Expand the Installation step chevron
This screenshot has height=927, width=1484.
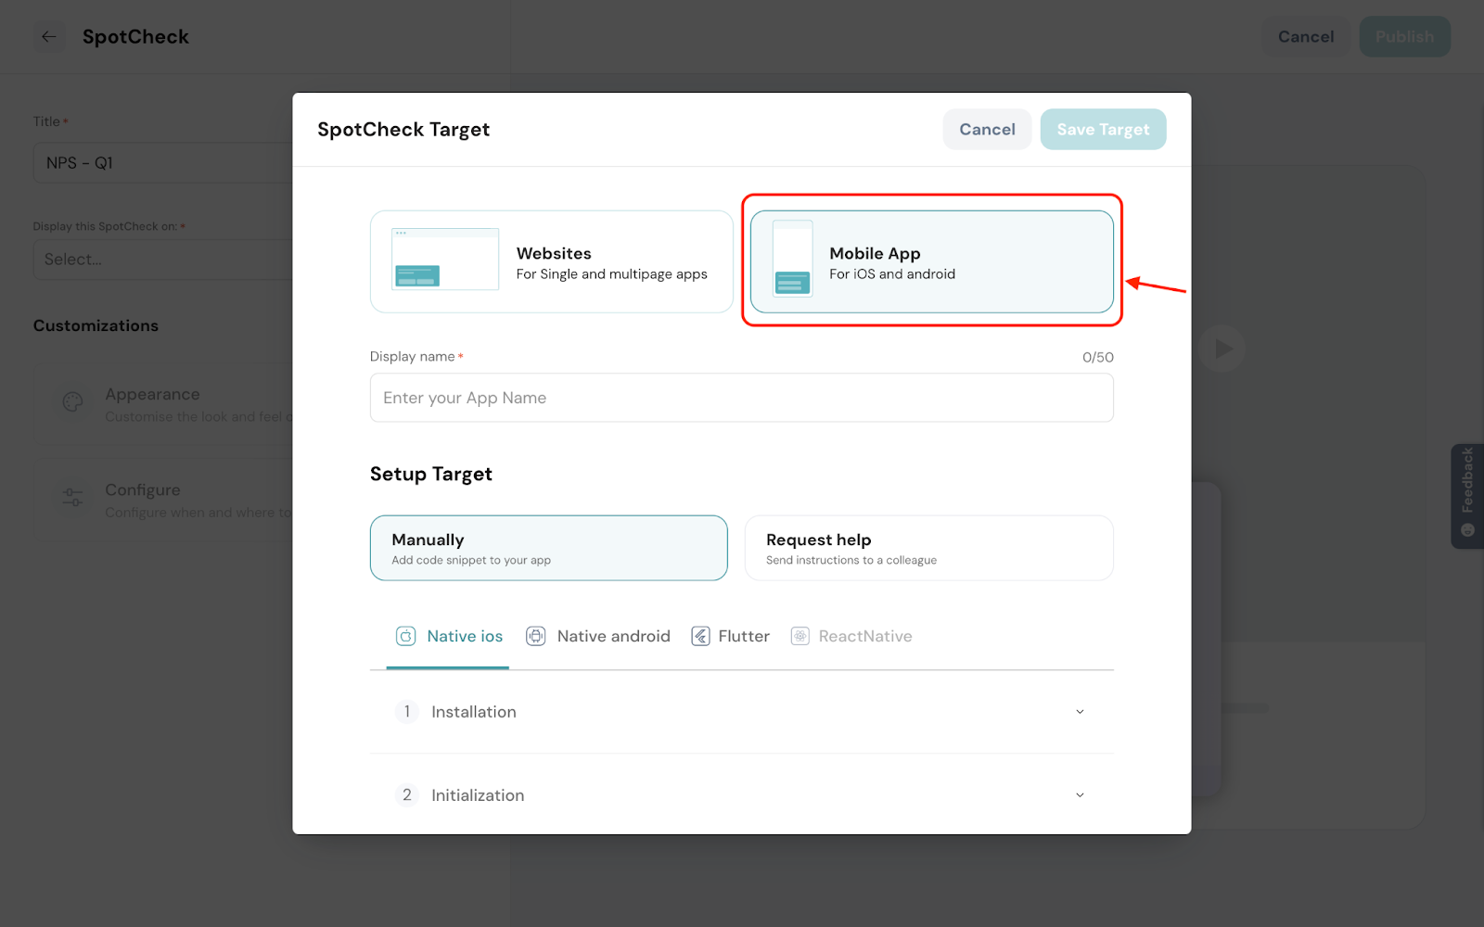pyautogui.click(x=1080, y=712)
